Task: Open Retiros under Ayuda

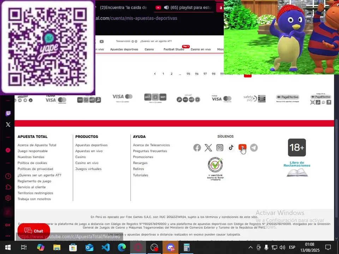Action: (138, 169)
